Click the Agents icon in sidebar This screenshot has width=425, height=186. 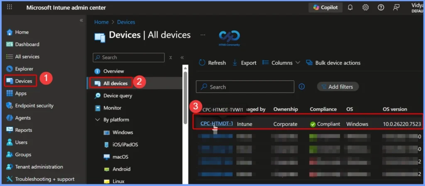tap(10, 118)
